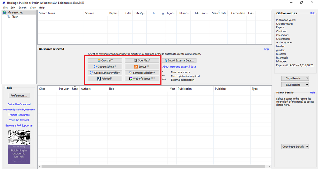The height and width of the screenshot is (169, 318).
Task: Start a new Crossref search
Action: tap(105, 60)
